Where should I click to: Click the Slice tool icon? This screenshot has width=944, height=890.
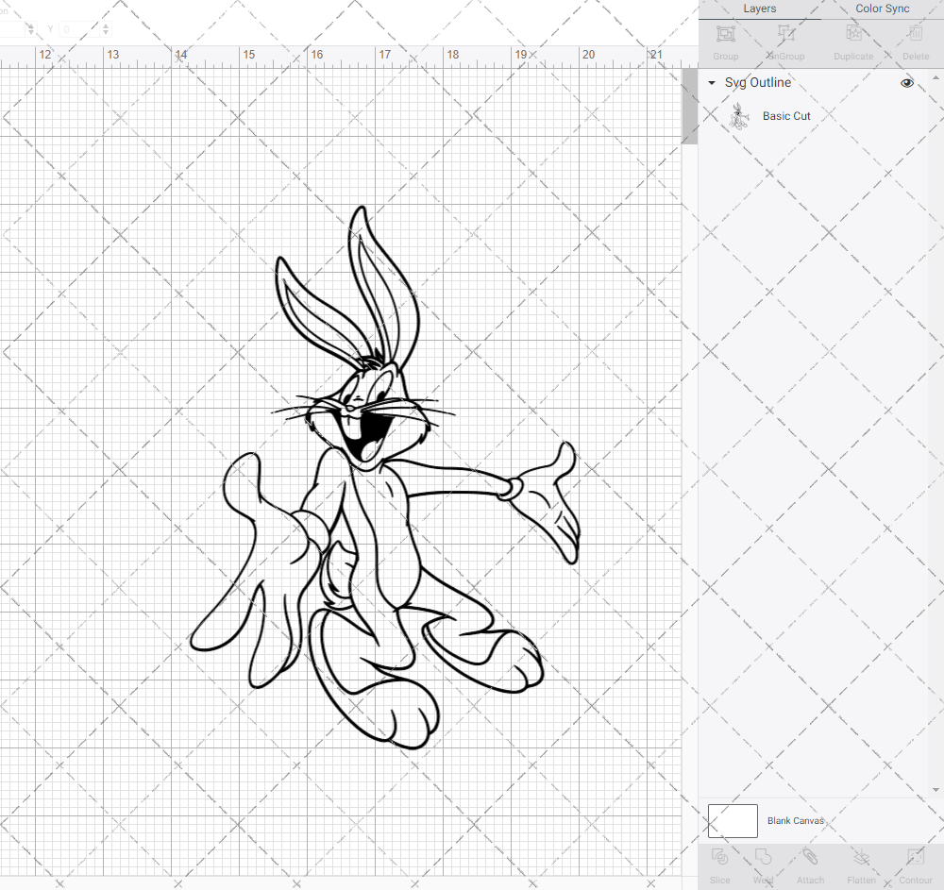pos(719,857)
